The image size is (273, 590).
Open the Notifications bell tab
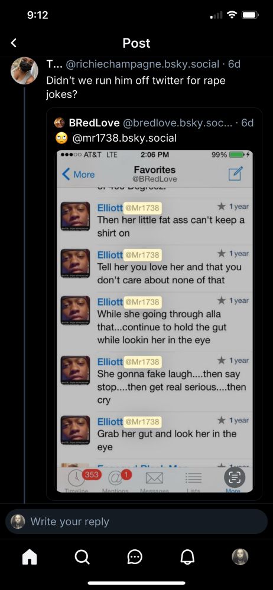[187, 558]
